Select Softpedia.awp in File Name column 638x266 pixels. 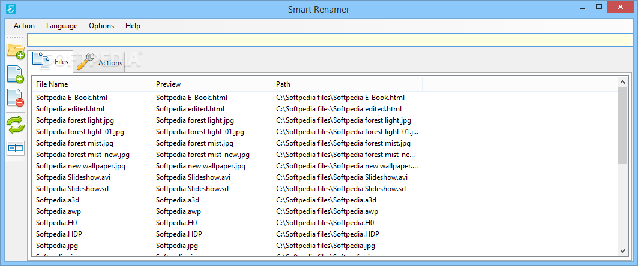point(58,211)
